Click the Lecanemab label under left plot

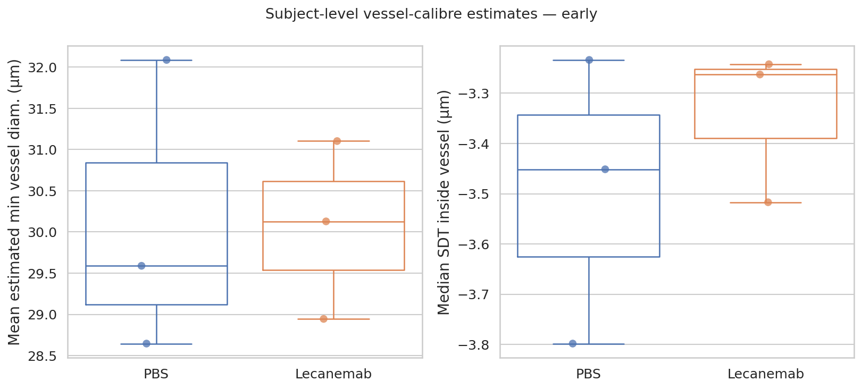pos(333,374)
